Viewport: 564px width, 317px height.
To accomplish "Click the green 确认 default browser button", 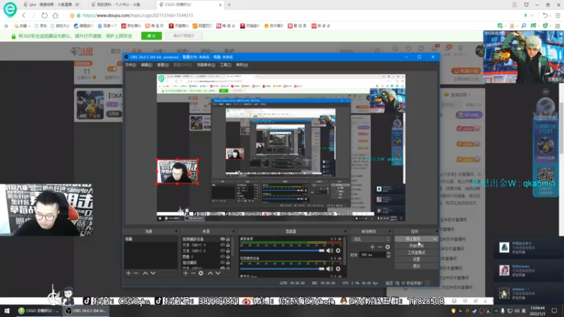I will point(152,36).
